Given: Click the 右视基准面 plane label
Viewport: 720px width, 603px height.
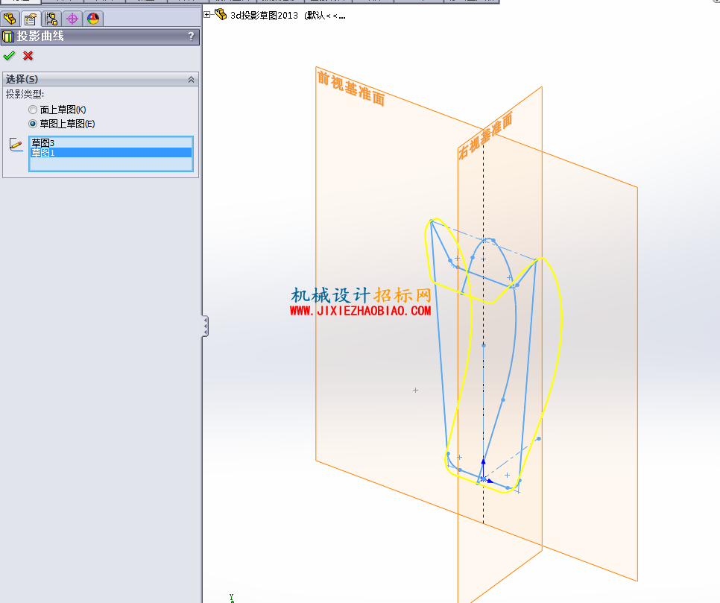Looking at the screenshot, I should 485,136.
